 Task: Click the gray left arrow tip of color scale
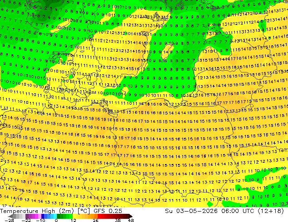pyautogui.click(x=10, y=216)
